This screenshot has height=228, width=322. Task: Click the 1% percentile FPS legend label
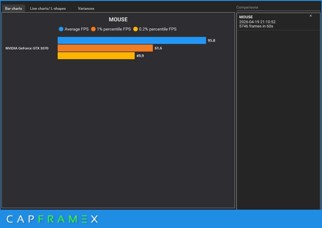[x=114, y=29]
